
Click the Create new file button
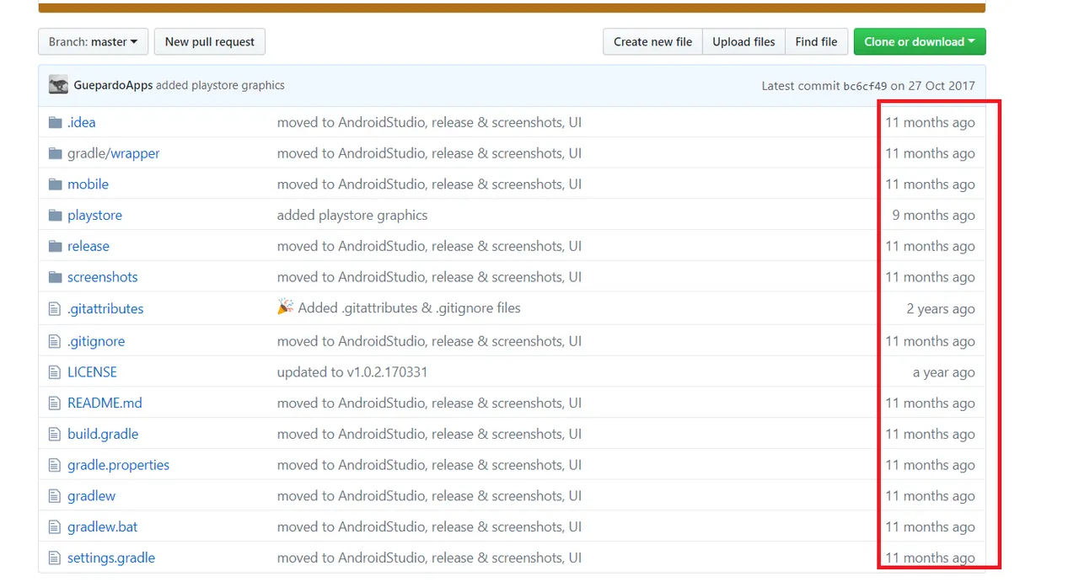652,41
